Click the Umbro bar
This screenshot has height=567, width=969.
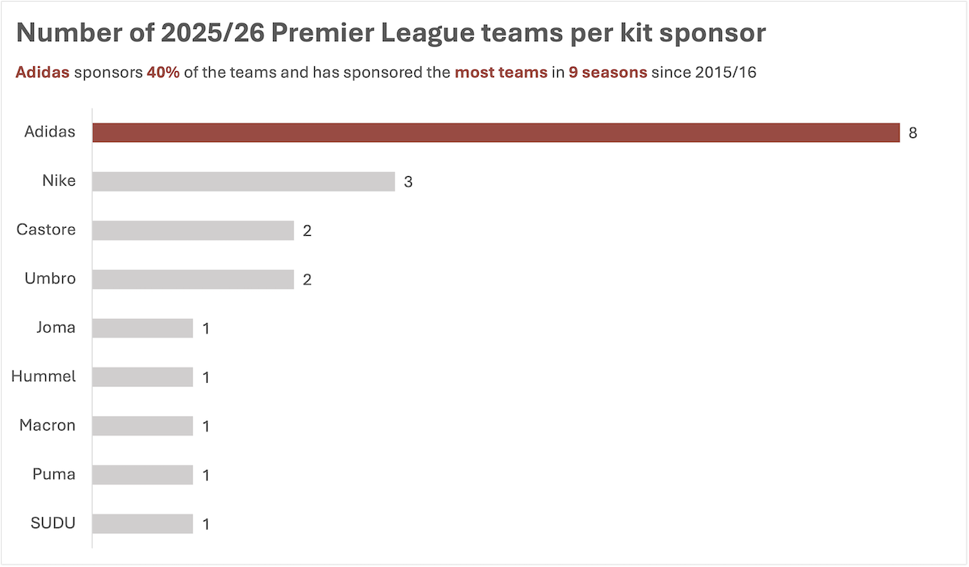[x=192, y=279]
